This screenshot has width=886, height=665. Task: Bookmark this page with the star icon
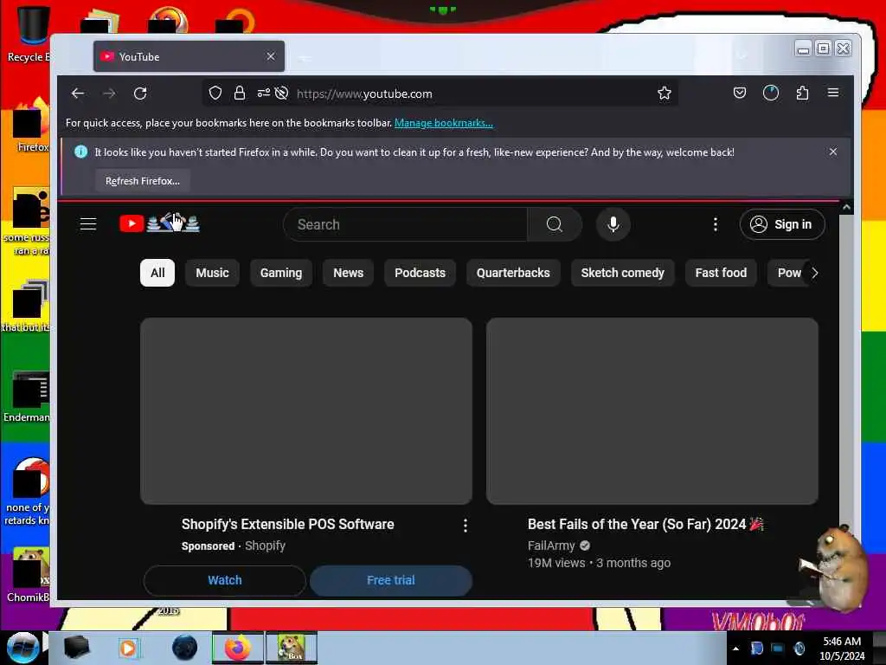(x=664, y=94)
